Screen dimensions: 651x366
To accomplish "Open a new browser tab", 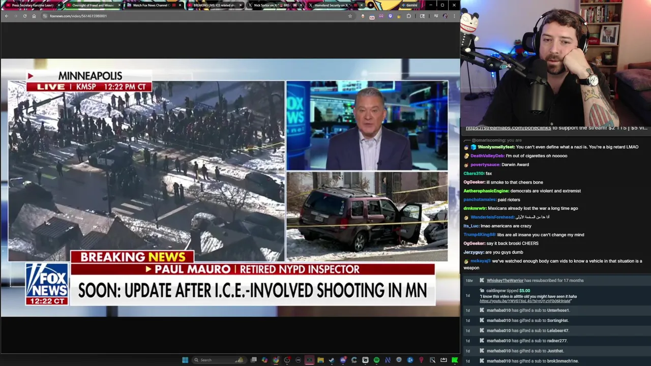I will click(371, 5).
